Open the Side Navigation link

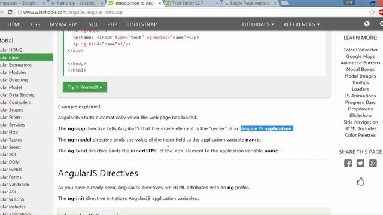360,122
